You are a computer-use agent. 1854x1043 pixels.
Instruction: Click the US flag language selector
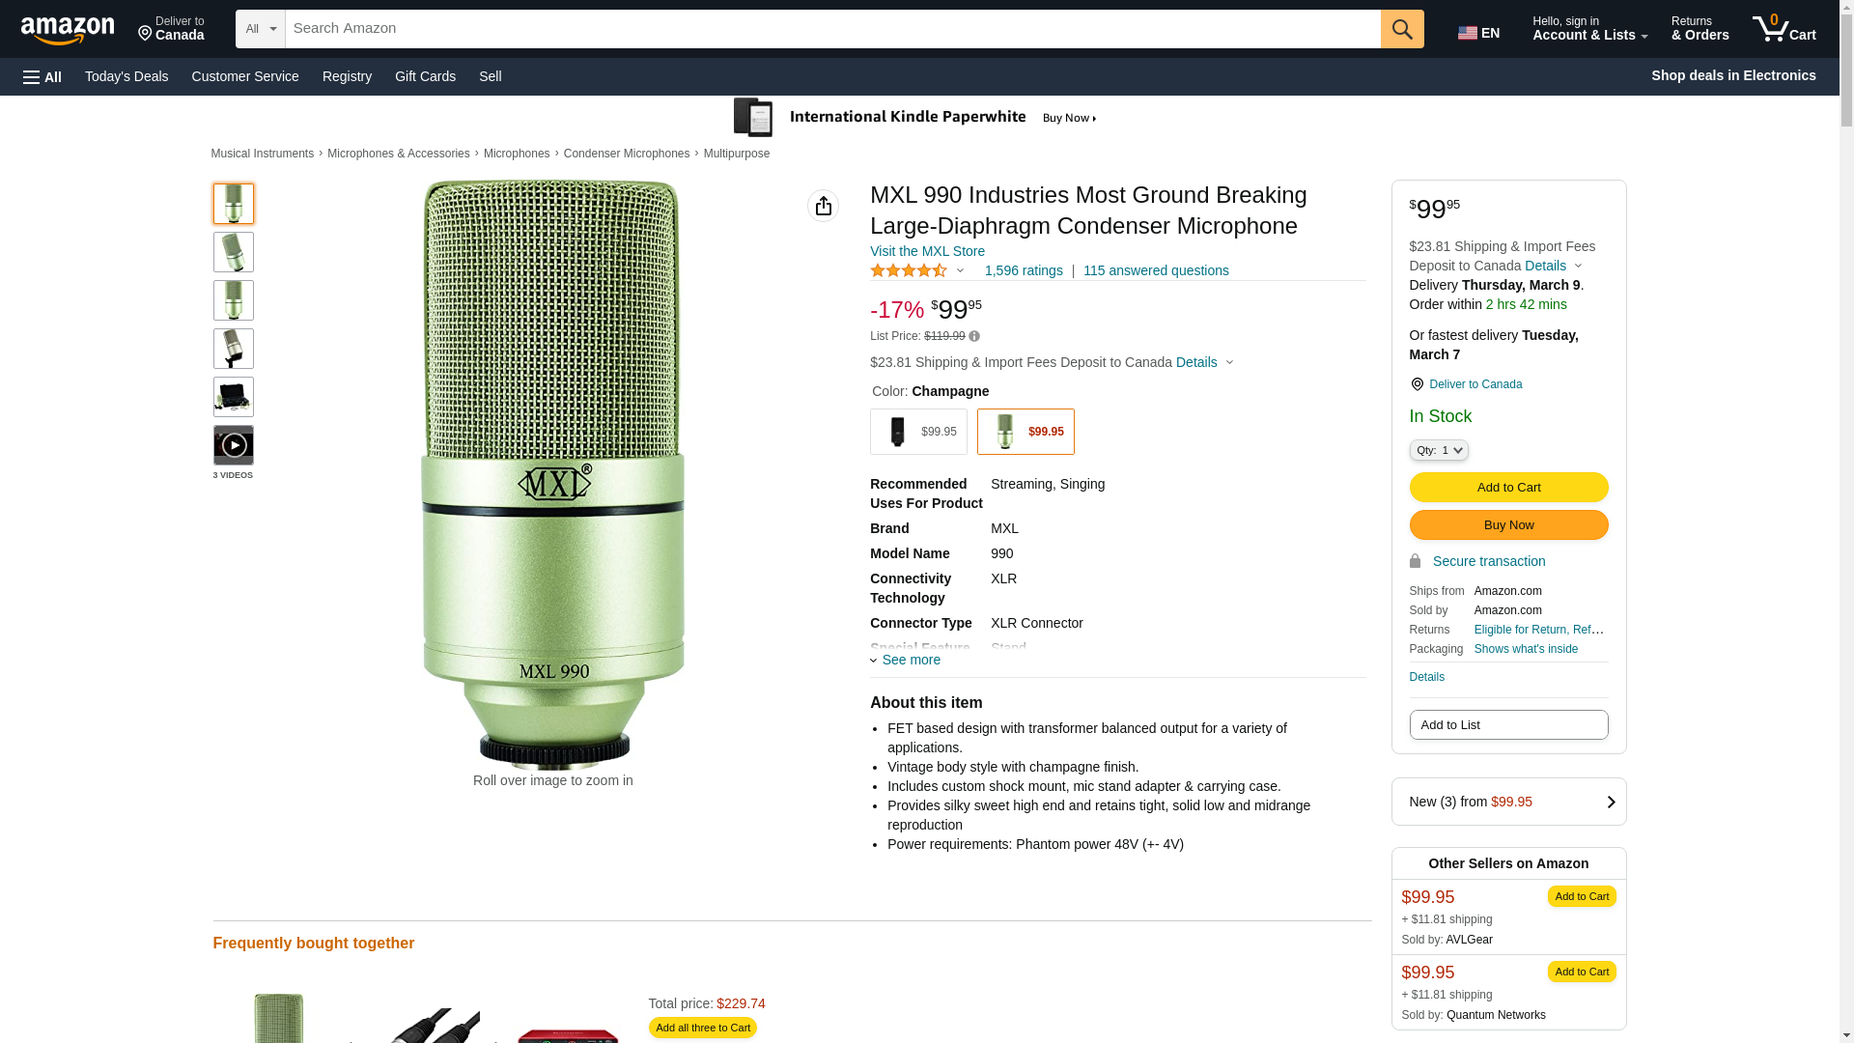pyautogui.click(x=1478, y=33)
